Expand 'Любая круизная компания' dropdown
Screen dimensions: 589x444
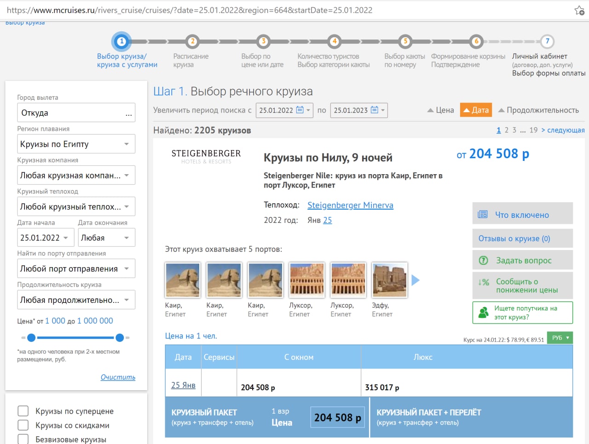click(x=76, y=175)
